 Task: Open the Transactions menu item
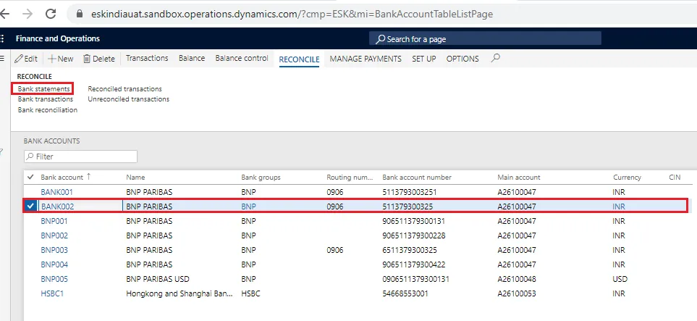(x=147, y=58)
